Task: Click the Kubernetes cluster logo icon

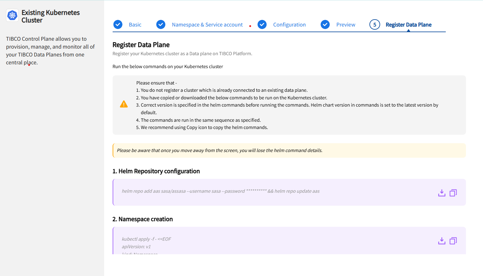Action: pyautogui.click(x=12, y=15)
